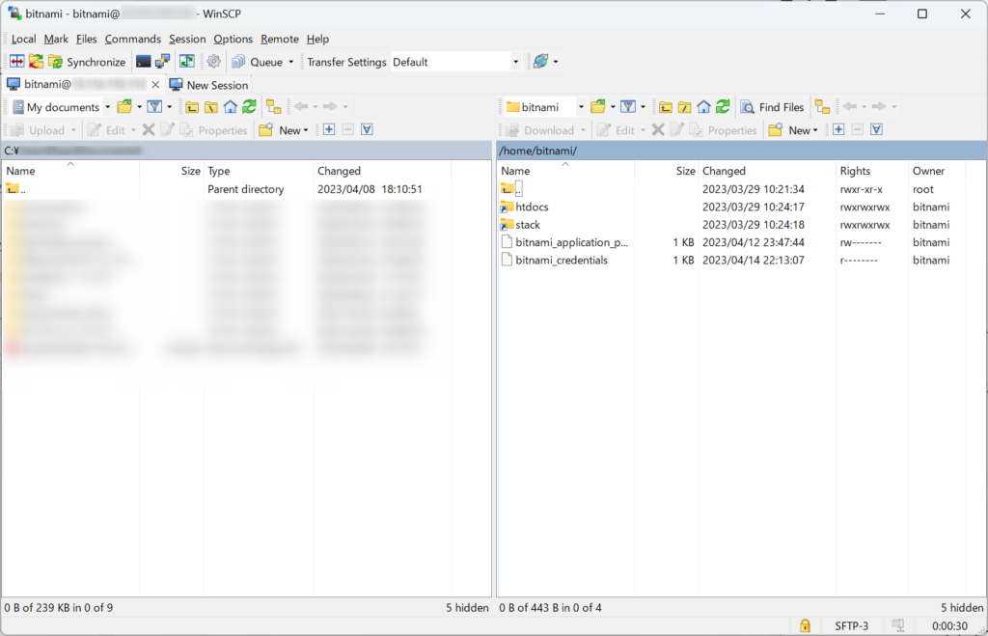The width and height of the screenshot is (988, 636).
Task: Click the lock icon in status bar
Action: (x=806, y=625)
